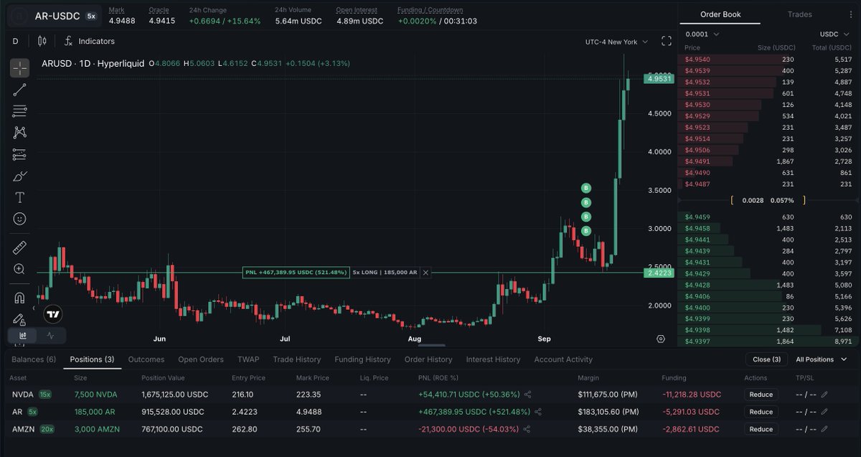Click the TradingView logo
The image size is (861, 457).
[x=52, y=314]
